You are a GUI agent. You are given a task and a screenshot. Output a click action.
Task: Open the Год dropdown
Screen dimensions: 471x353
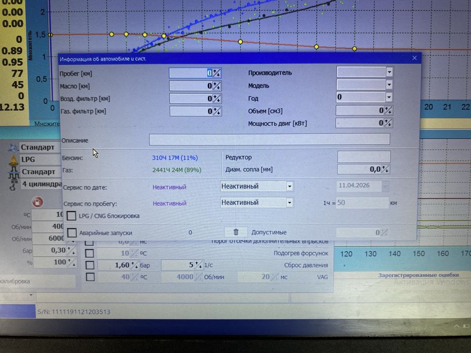click(389, 97)
